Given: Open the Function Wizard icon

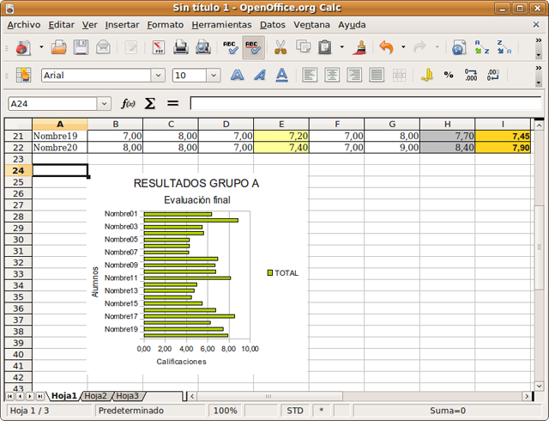Looking at the screenshot, I should pos(129,103).
